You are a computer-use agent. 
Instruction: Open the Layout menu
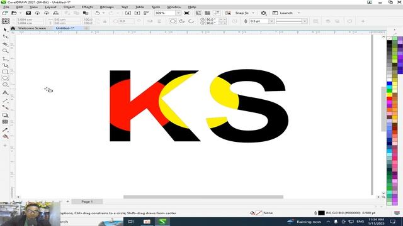(x=50, y=7)
